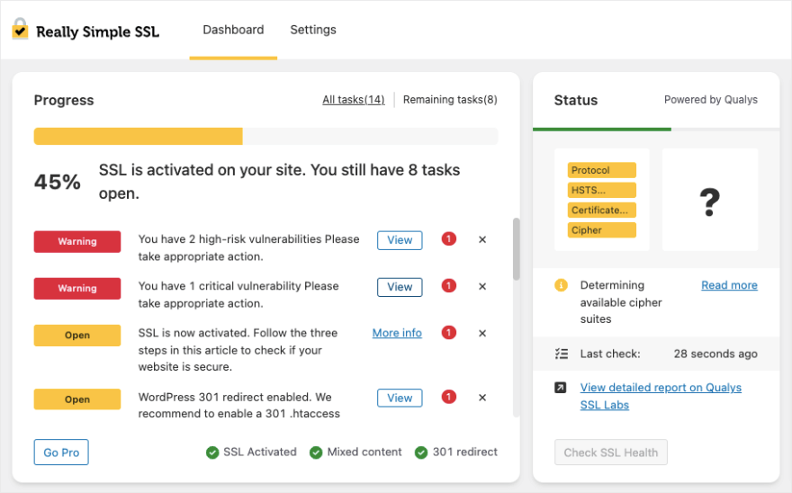Screen dimensions: 792x493
Task: View the 2 high-risk vulnerabilities
Action: (400, 240)
